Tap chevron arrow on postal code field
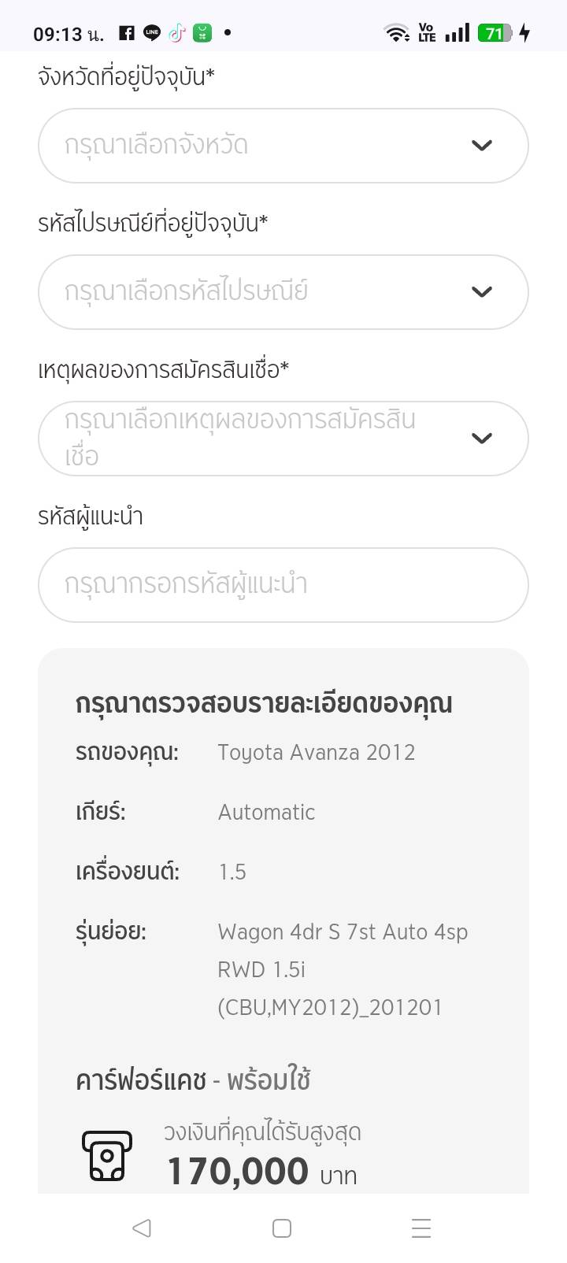 point(481,292)
